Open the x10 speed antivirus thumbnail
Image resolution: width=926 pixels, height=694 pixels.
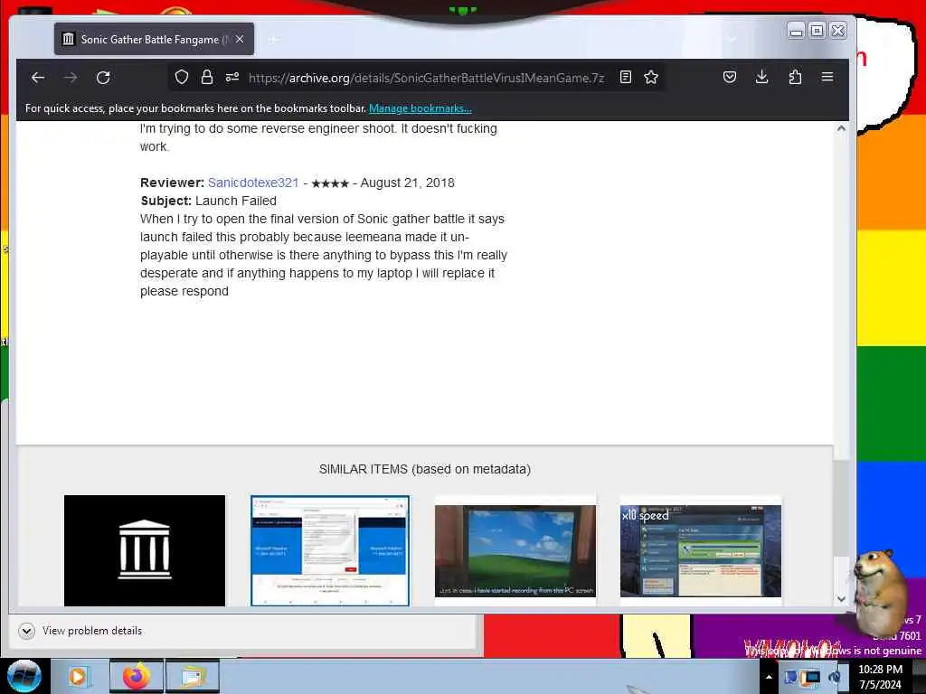click(701, 550)
